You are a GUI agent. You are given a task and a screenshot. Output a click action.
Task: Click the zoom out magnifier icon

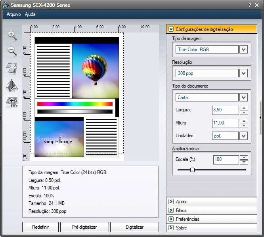(x=12, y=52)
